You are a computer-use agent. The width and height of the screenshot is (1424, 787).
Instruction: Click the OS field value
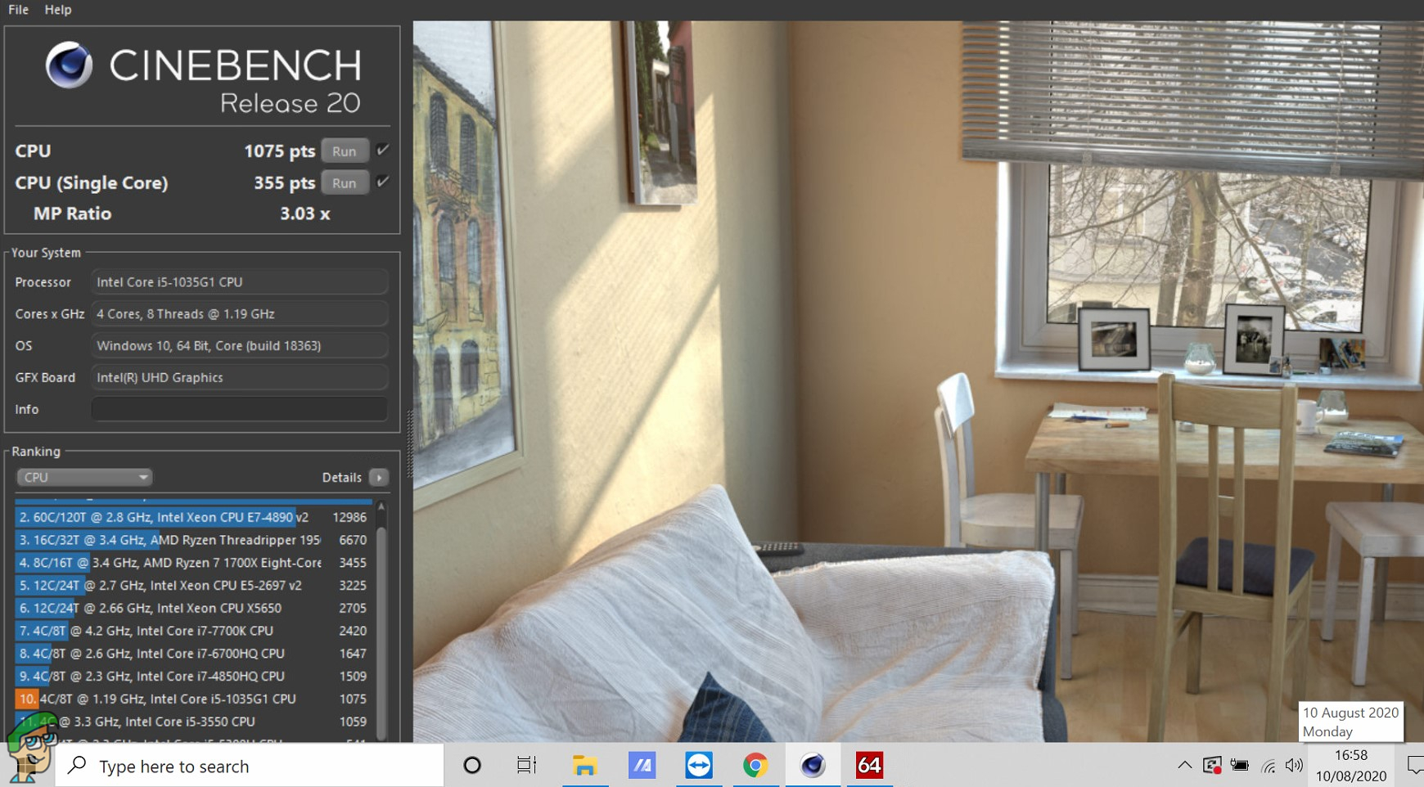click(239, 345)
